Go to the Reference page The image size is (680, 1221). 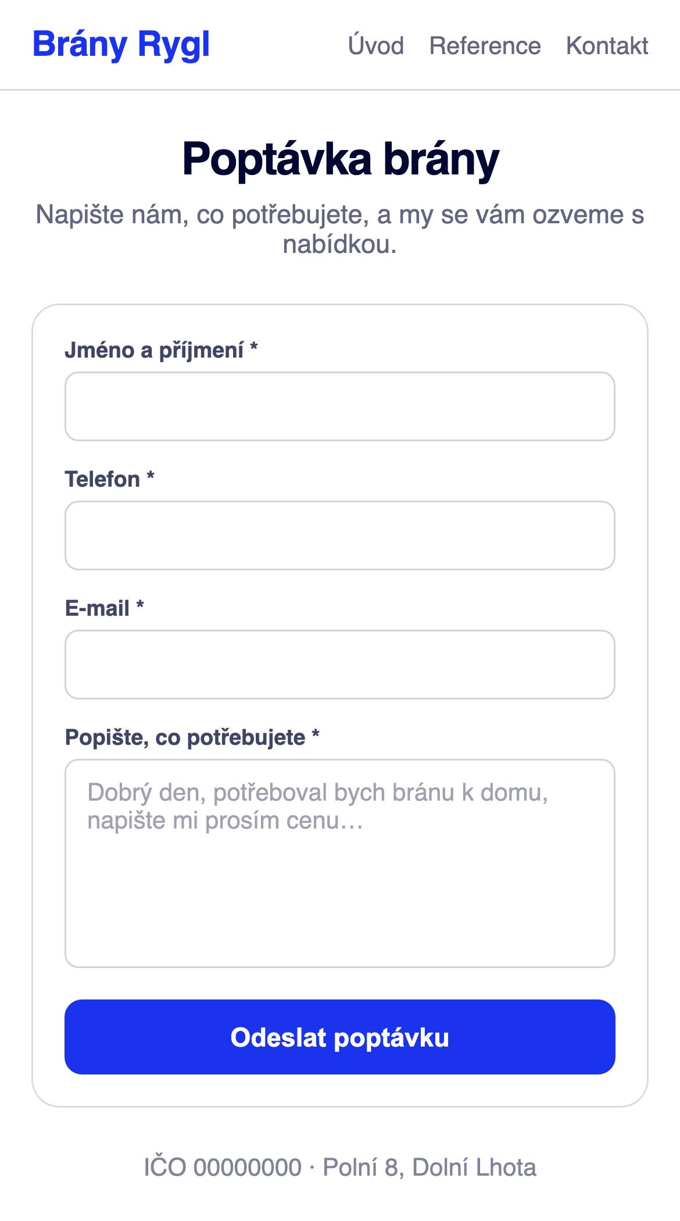(485, 45)
